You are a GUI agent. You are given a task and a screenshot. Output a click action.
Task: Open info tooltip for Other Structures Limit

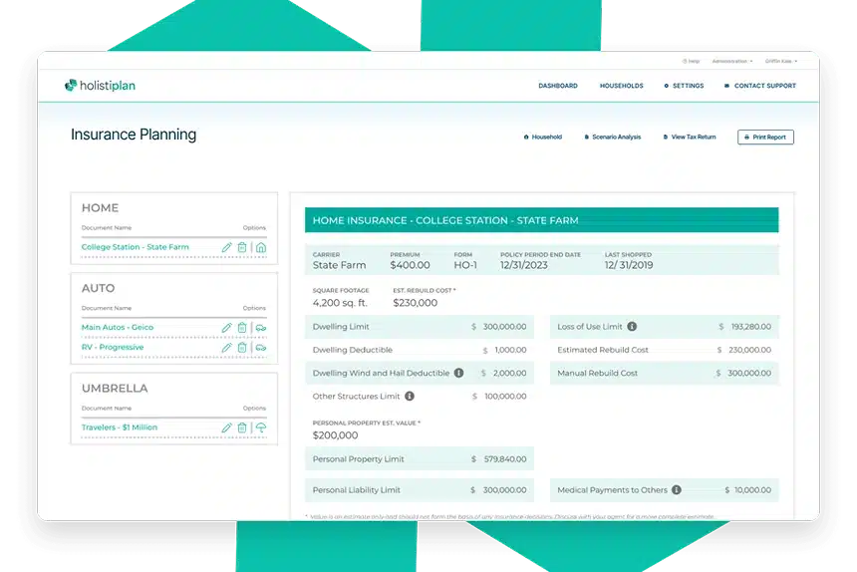(410, 396)
